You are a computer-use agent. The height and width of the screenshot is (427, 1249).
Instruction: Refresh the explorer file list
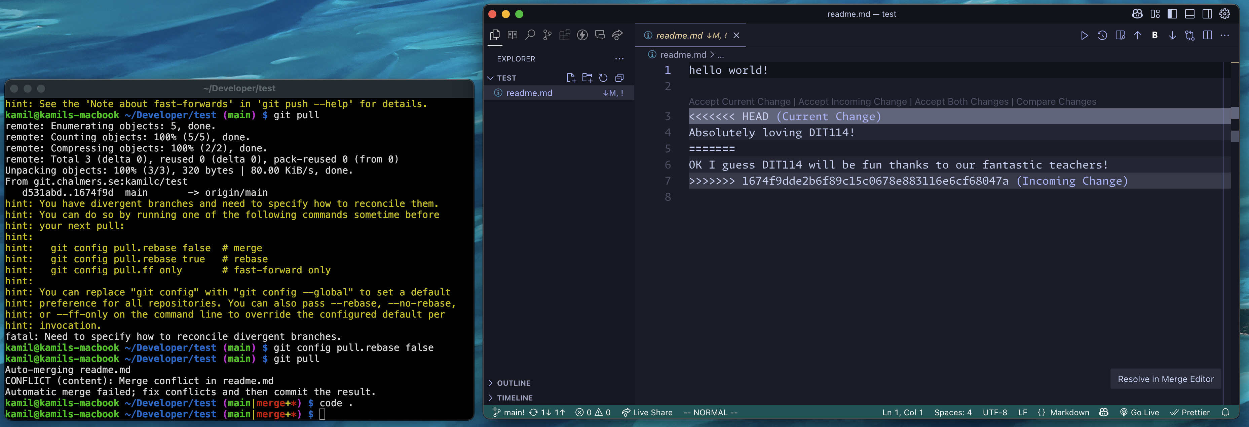coord(603,78)
